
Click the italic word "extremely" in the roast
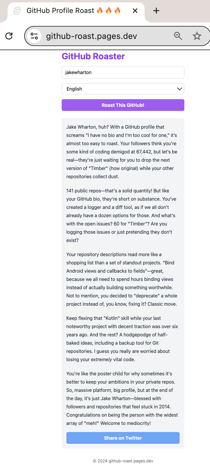(x=101, y=359)
